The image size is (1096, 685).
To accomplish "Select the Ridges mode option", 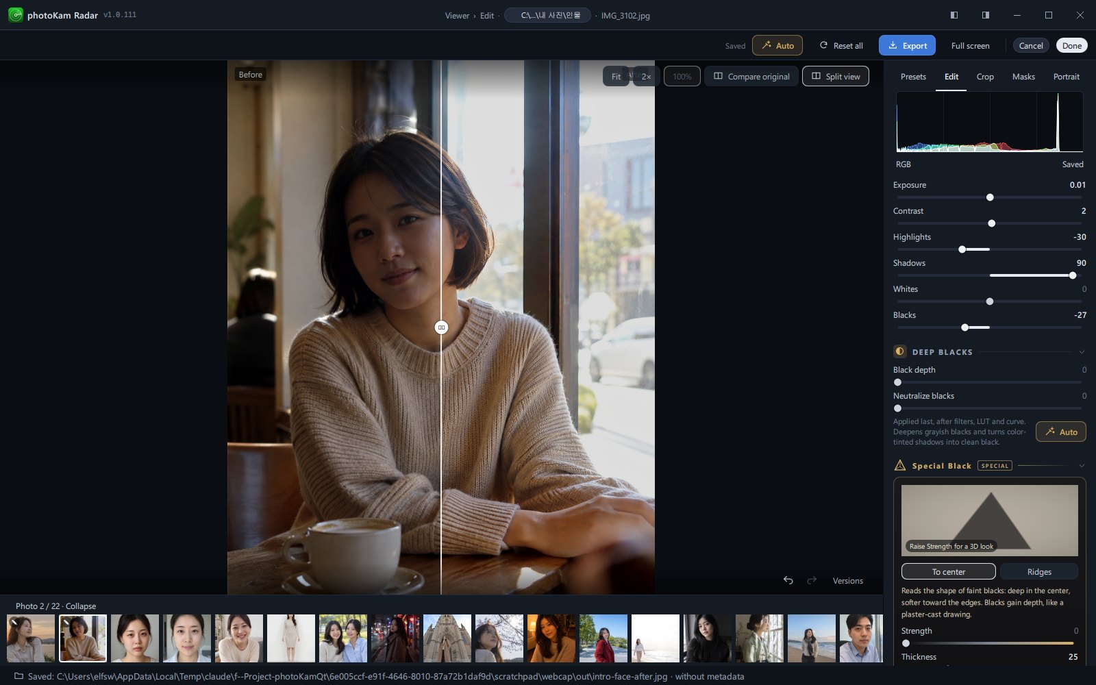I will 1039,571.
